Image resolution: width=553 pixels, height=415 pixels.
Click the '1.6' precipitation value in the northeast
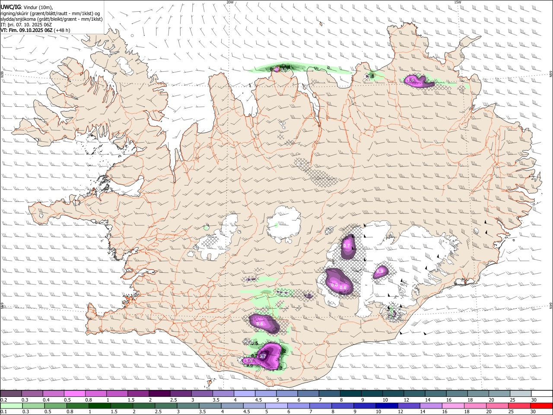point(411,80)
